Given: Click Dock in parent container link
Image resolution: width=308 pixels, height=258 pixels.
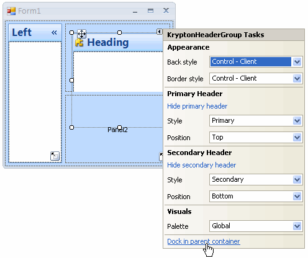Looking at the screenshot, I should click(x=204, y=241).
